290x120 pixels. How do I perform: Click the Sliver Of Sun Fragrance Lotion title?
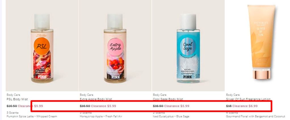(248, 99)
